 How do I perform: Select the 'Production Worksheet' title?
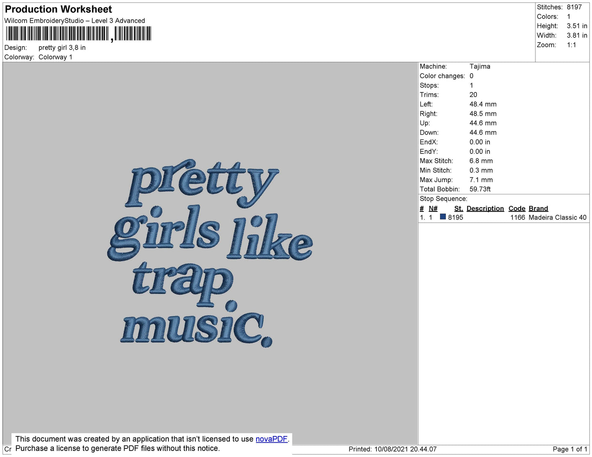click(58, 9)
